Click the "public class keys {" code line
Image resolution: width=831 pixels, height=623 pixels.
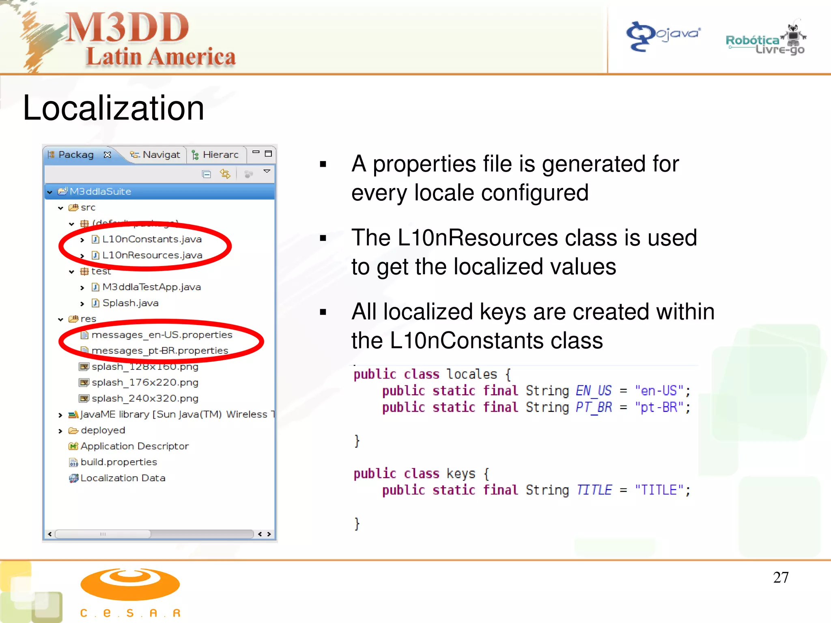(422, 473)
